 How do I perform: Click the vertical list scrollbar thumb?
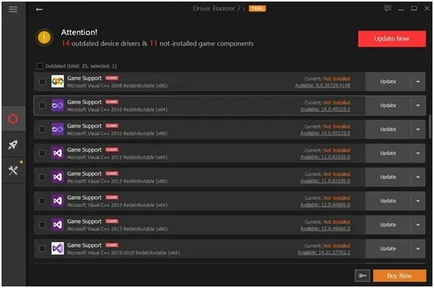pos(430,127)
